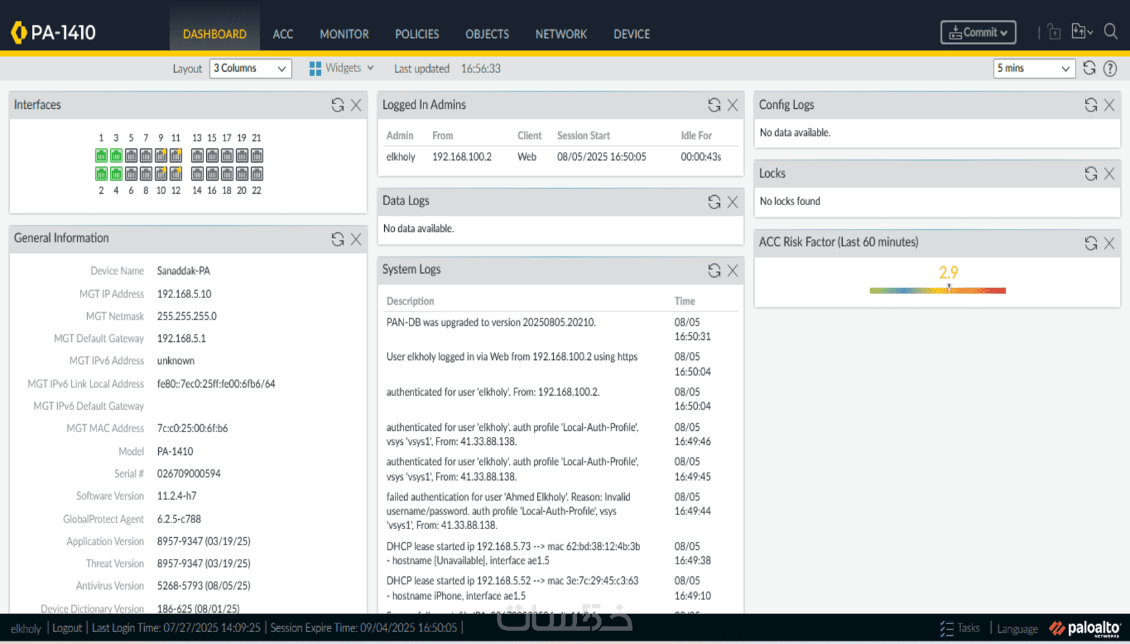This screenshot has width=1130, height=644.
Task: Refresh the Data Logs widget
Action: (714, 202)
